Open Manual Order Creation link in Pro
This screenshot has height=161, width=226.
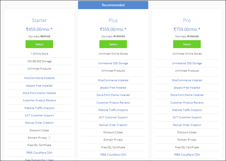coord(187,125)
